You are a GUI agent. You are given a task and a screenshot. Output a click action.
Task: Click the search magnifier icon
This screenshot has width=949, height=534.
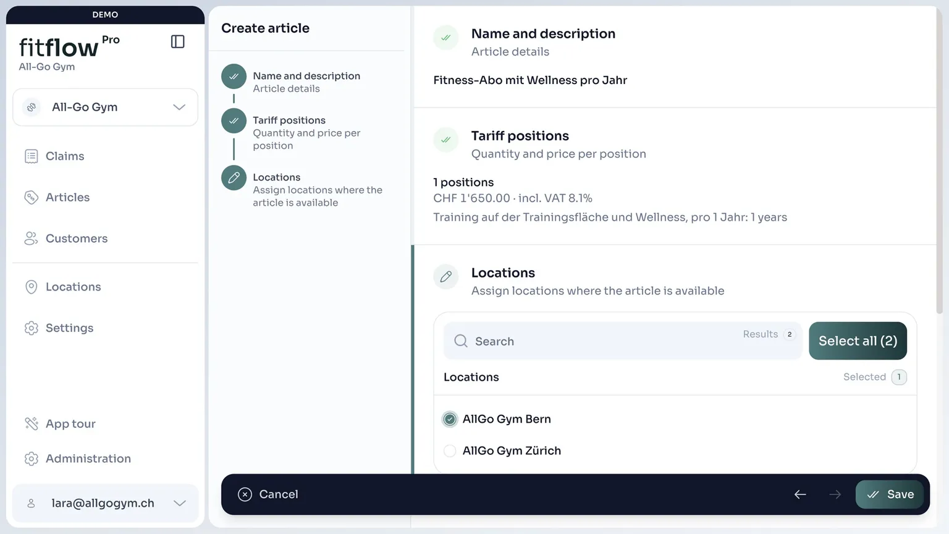[461, 341]
